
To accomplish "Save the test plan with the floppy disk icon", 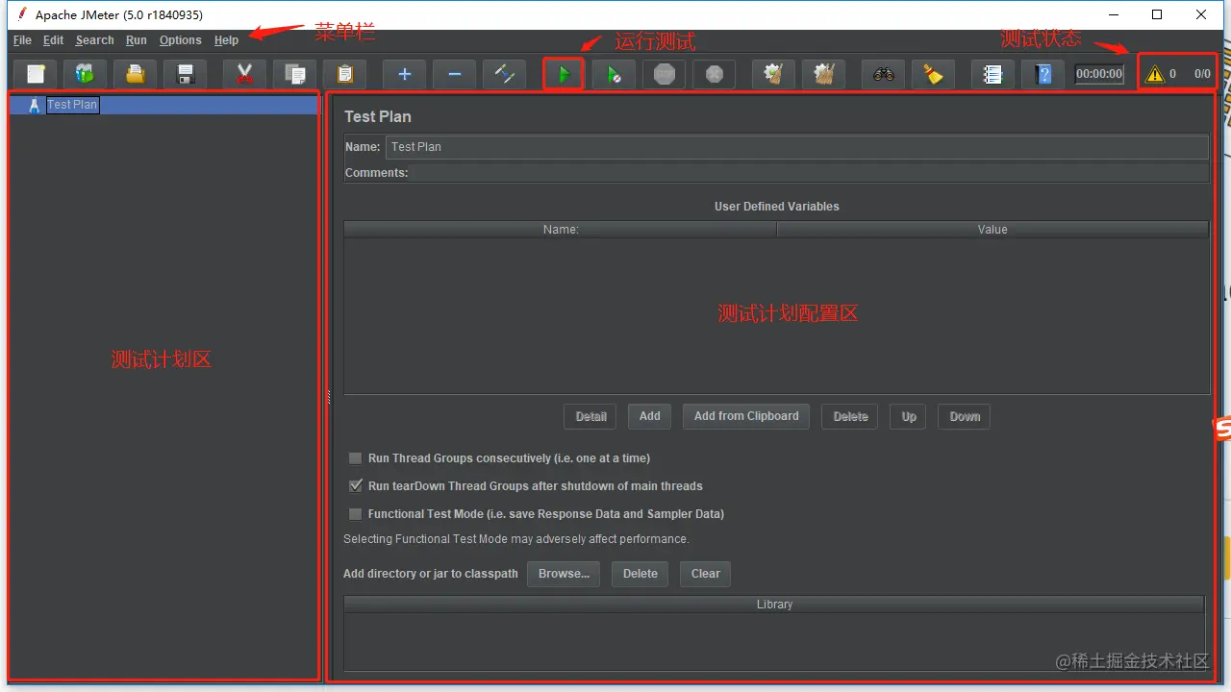I will tap(186, 74).
